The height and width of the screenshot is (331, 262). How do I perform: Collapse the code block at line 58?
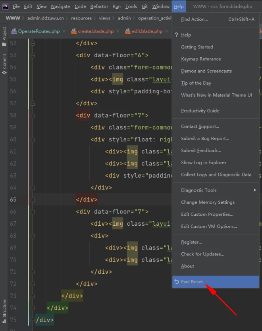tap(33, 116)
